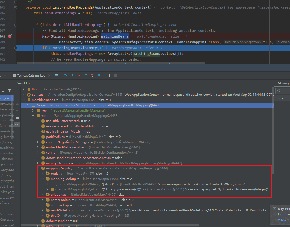This screenshot has height=227, width=290.
Task: Click the New Watch plus icon
Action: click(17, 90)
